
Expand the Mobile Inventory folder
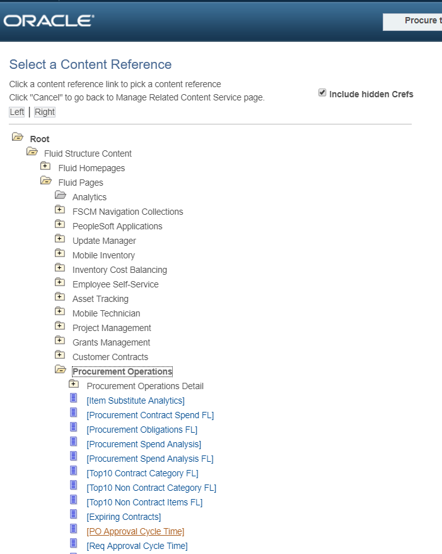click(60, 253)
